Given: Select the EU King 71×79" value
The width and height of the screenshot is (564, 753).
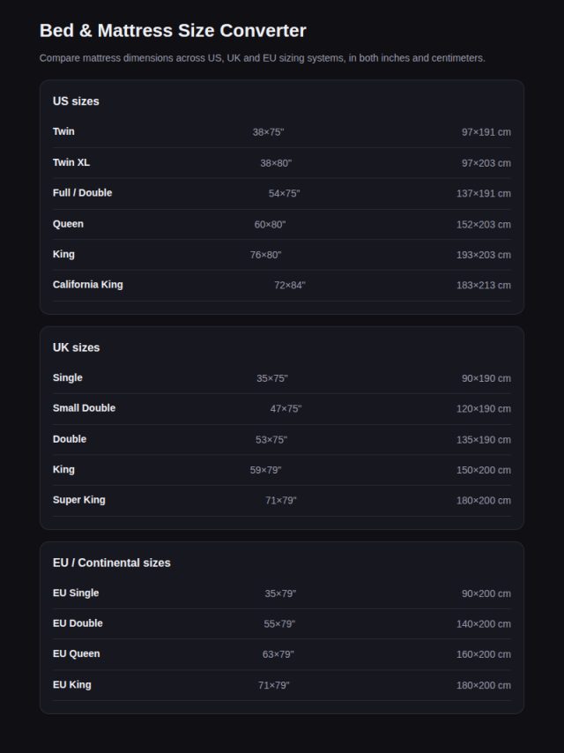Looking at the screenshot, I should (x=273, y=685).
